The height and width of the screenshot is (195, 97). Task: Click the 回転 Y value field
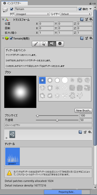tap(65, 28)
